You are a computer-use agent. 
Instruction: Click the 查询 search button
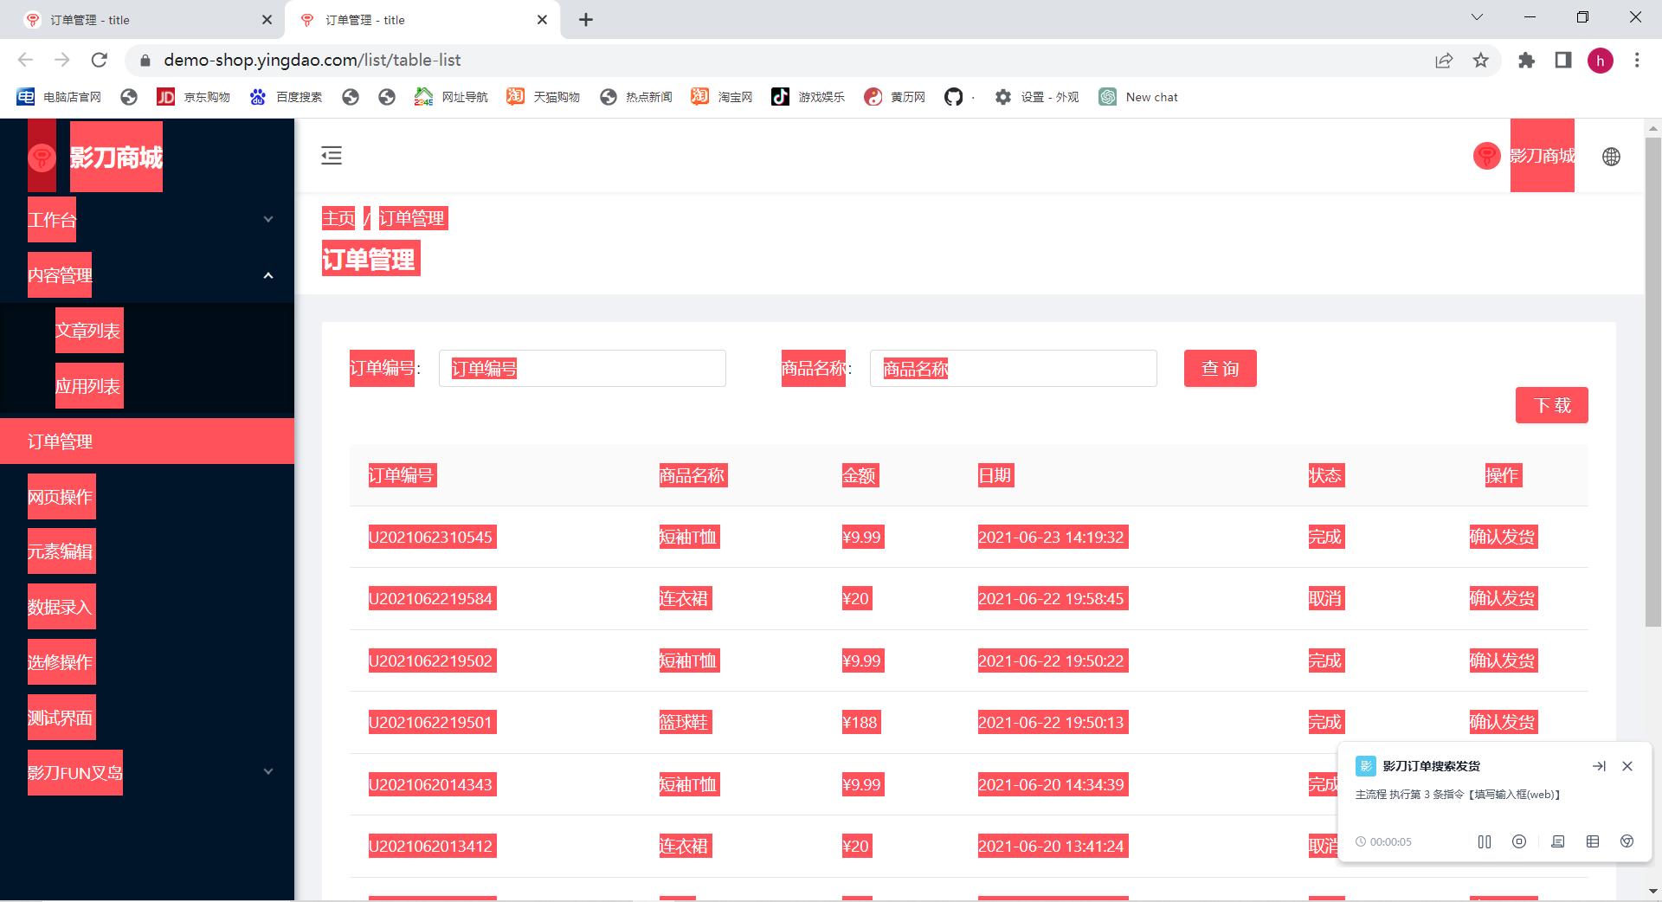(1220, 369)
